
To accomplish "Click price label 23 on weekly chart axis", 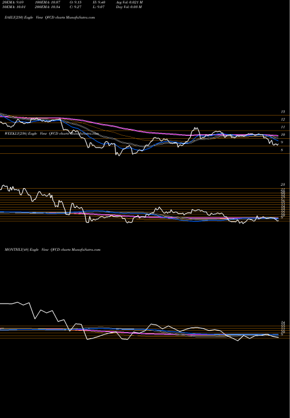I will (x=283, y=185).
